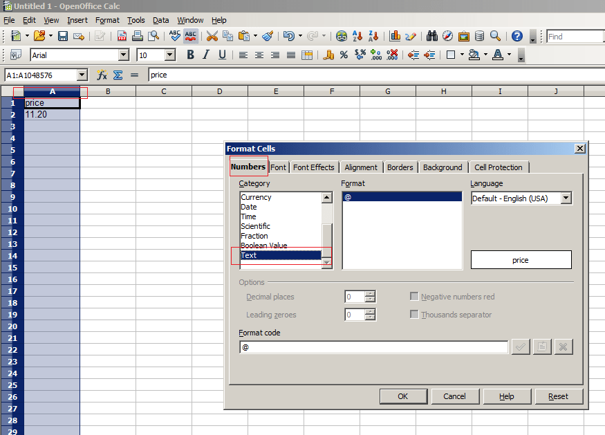Open OpenOffice Help question mark icon

coord(517,36)
